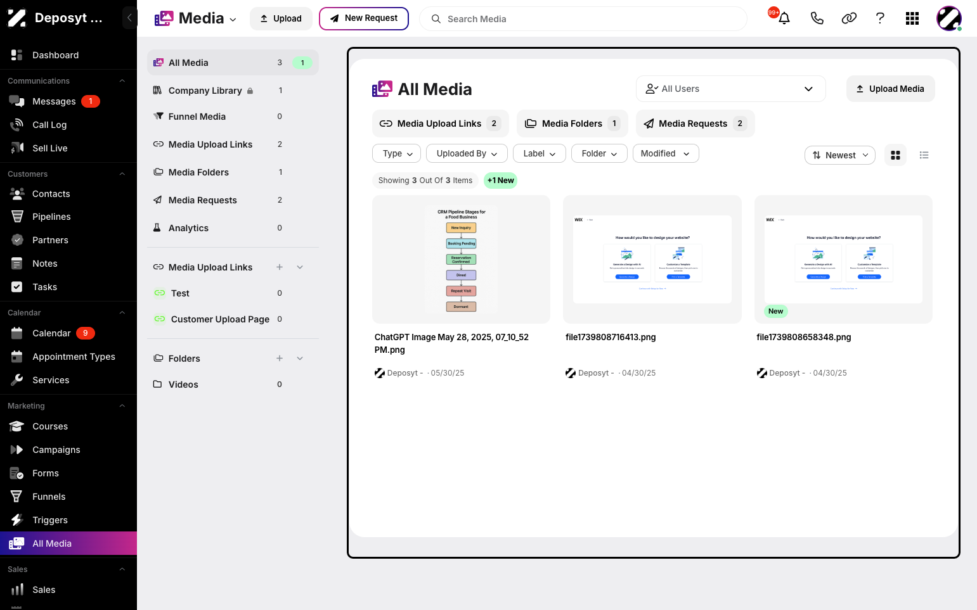The height and width of the screenshot is (610, 977).
Task: Open the Uploaded By filter dropdown
Action: [x=467, y=153]
